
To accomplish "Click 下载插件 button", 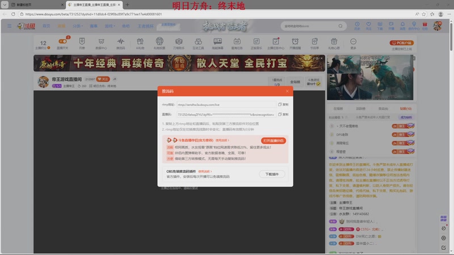I will pos(272,174).
